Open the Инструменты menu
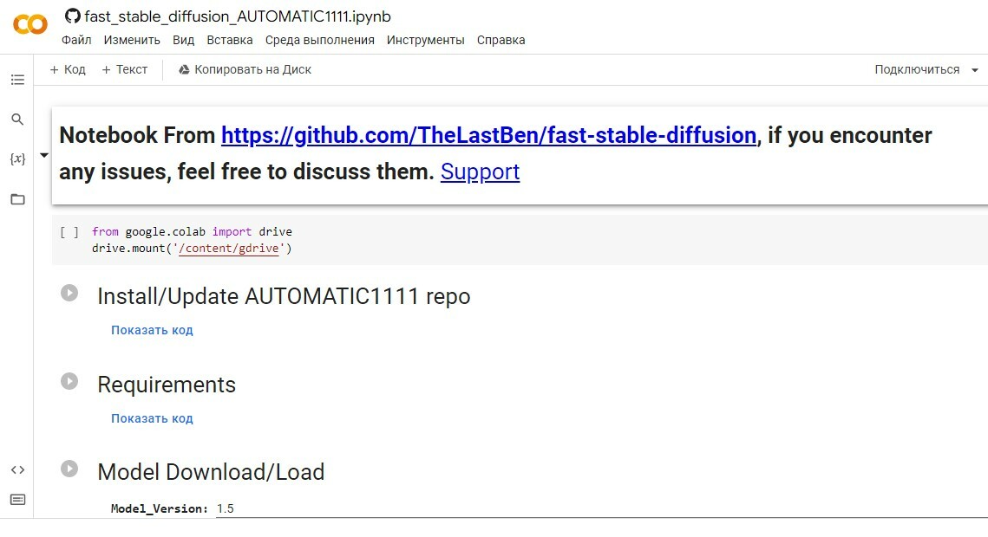This screenshot has width=988, height=537. (425, 40)
